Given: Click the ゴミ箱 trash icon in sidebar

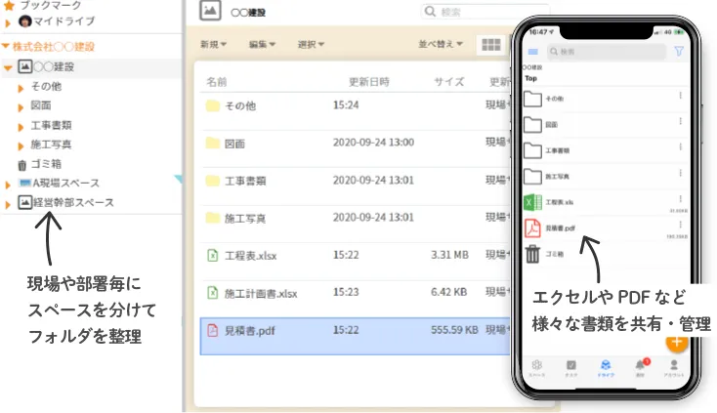Looking at the screenshot, I should click(21, 164).
